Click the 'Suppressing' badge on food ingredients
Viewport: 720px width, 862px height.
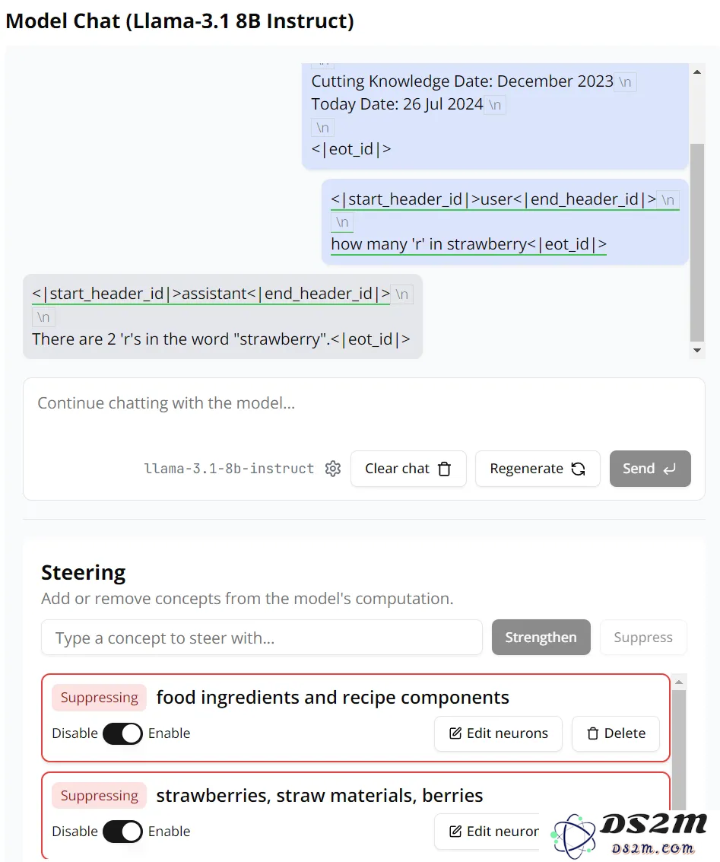pyautogui.click(x=100, y=698)
